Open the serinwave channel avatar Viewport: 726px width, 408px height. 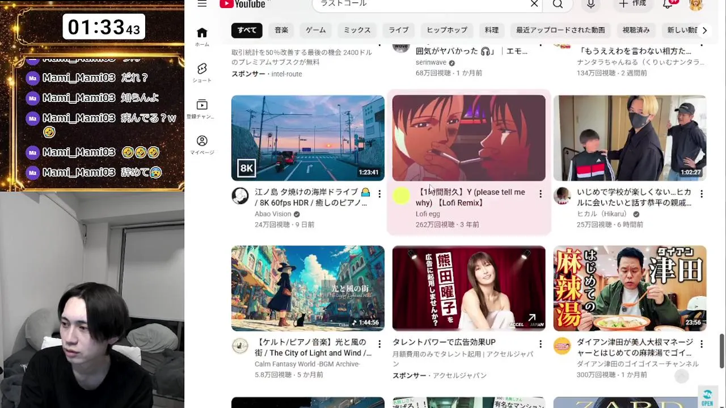pyautogui.click(x=401, y=47)
